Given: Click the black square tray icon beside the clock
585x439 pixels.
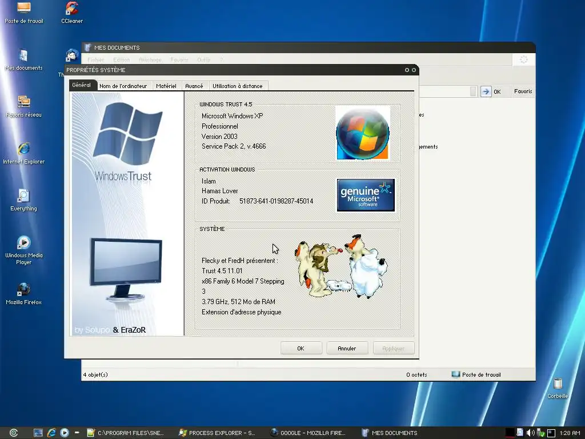Looking at the screenshot, I should point(551,433).
